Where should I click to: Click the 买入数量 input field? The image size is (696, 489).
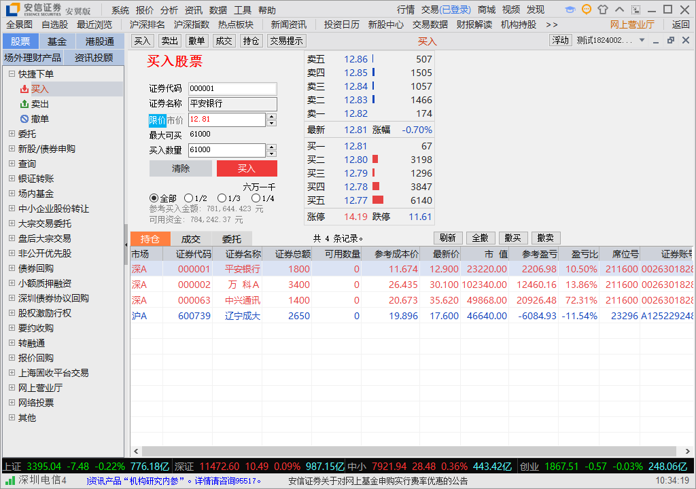click(227, 150)
